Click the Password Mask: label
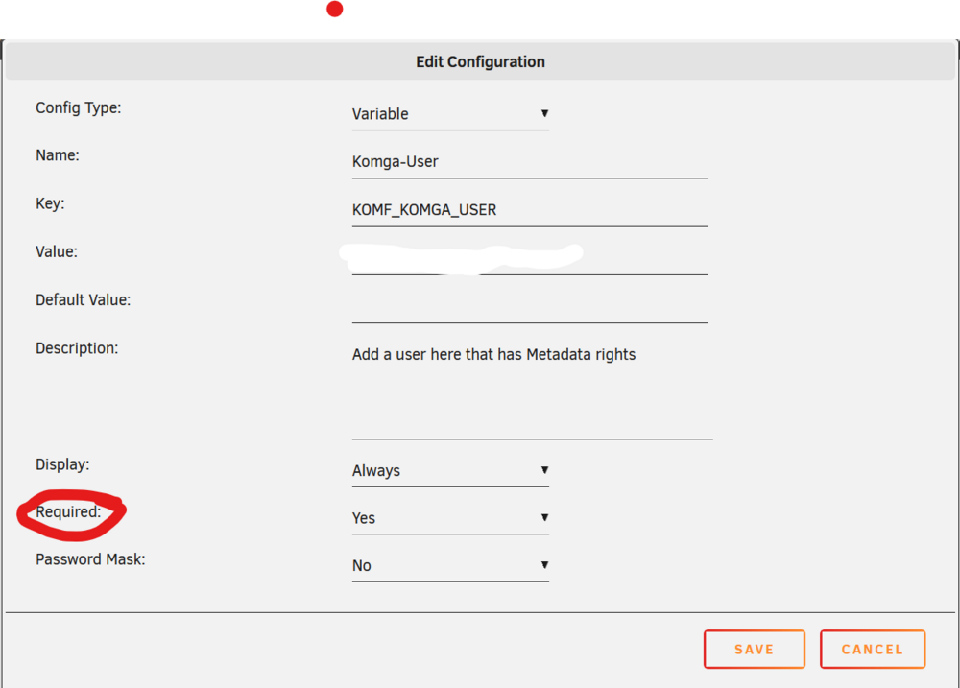 pyautogui.click(x=90, y=559)
